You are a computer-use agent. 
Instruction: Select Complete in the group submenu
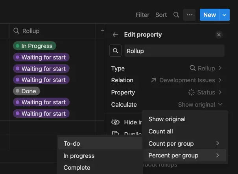(x=77, y=168)
